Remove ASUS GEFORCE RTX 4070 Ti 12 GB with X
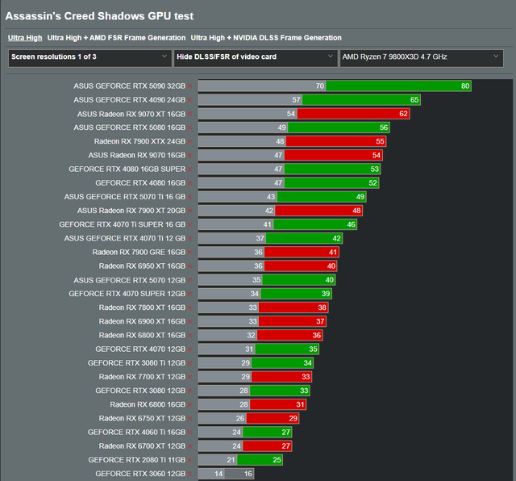The height and width of the screenshot is (481, 516). 190,239
